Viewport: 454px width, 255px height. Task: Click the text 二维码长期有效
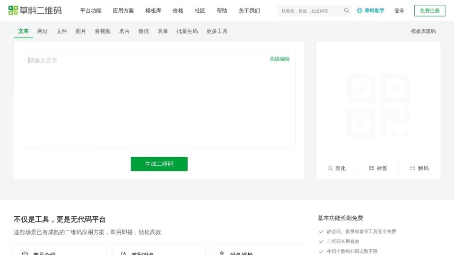pyautogui.click(x=343, y=241)
